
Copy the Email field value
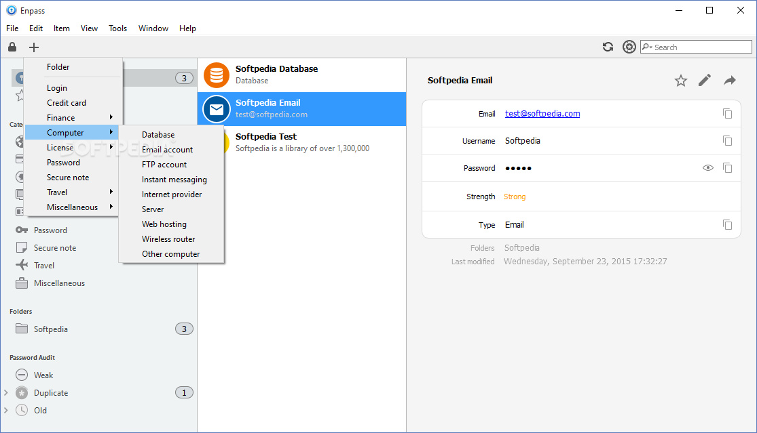tap(727, 114)
